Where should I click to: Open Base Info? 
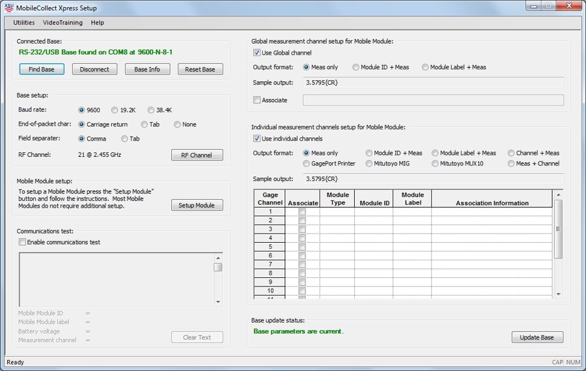[147, 69]
